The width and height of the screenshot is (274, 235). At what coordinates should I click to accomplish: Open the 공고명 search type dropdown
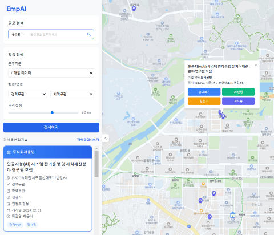tap(18, 34)
